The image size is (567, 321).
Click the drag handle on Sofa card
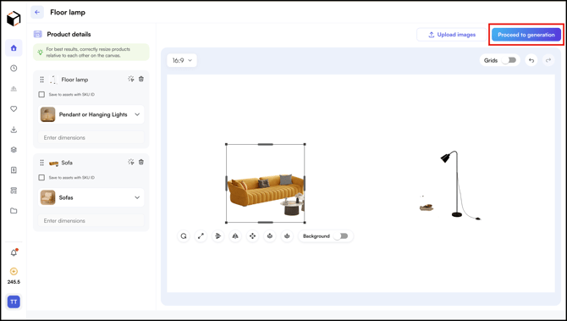42,163
